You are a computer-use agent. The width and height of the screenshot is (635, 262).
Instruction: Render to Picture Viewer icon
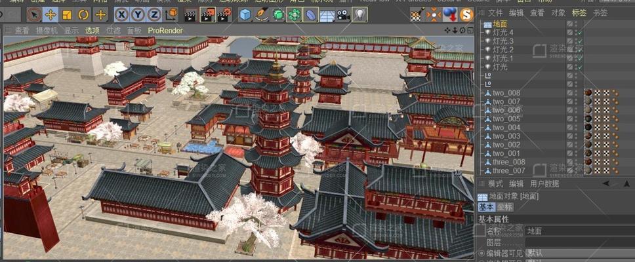[x=207, y=15]
